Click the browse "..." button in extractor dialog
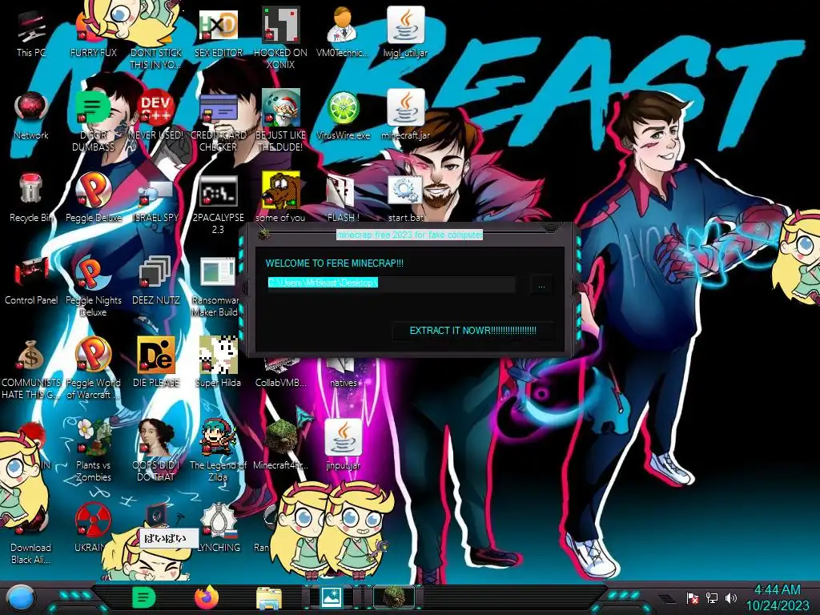Viewport: 820px width, 615px height. pyautogui.click(x=541, y=285)
